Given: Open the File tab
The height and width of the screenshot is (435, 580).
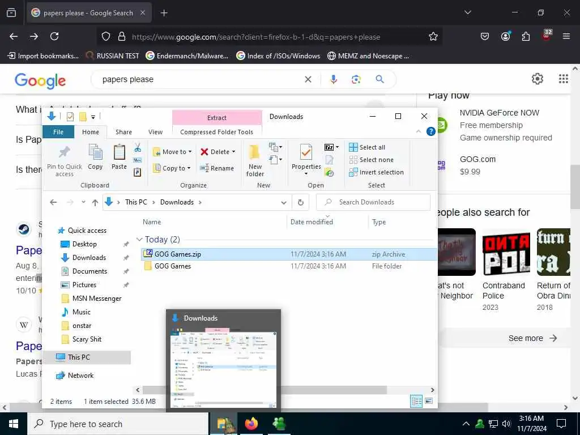Looking at the screenshot, I should tap(58, 132).
